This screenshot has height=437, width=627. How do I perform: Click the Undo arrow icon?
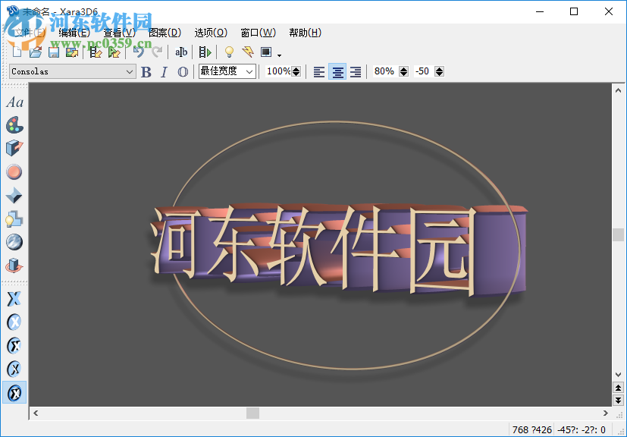click(140, 52)
